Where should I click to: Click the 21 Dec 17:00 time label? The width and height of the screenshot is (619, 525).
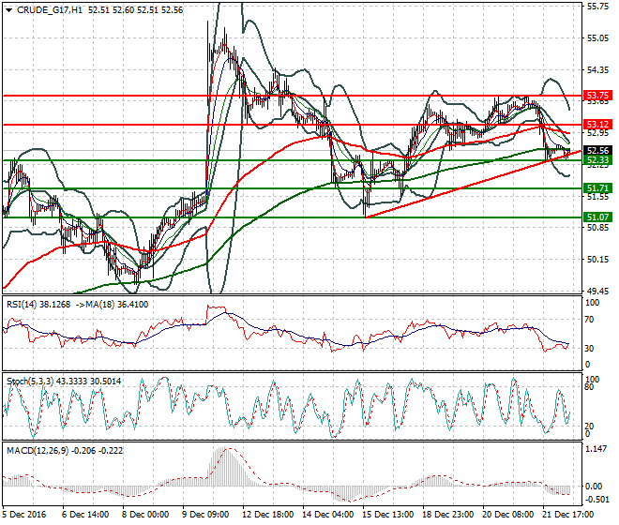click(568, 515)
